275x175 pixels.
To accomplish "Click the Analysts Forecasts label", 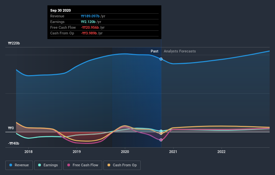I will [180, 51].
